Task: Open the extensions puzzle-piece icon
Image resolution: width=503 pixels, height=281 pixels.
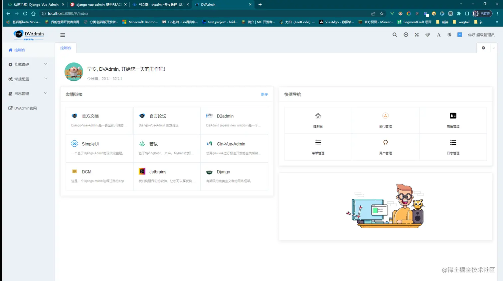Action: (459, 14)
